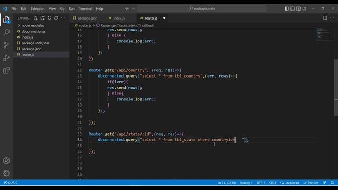Toggle the bottom panel layout
Viewport: 338px width, 190px height.
tap(293, 8)
